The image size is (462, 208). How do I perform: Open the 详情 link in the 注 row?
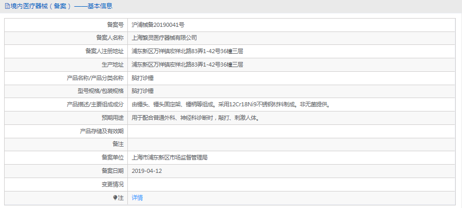tap(137, 198)
